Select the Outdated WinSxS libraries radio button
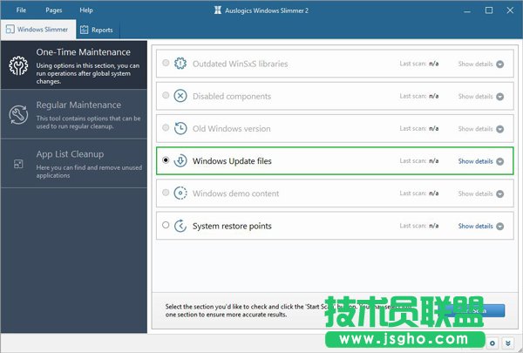Viewport: 523px width, 353px height. tap(166, 63)
